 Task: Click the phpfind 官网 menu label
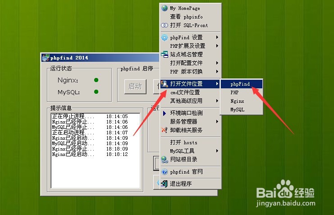pos(186,172)
